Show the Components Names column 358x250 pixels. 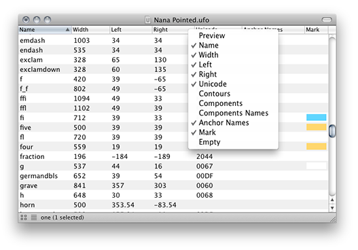point(233,113)
